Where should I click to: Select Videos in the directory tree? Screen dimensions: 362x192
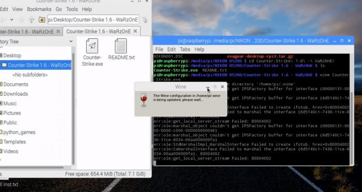[x=10, y=151]
